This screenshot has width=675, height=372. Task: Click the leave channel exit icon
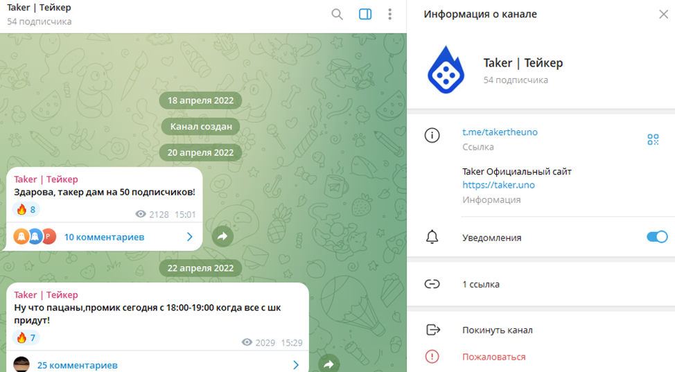432,330
